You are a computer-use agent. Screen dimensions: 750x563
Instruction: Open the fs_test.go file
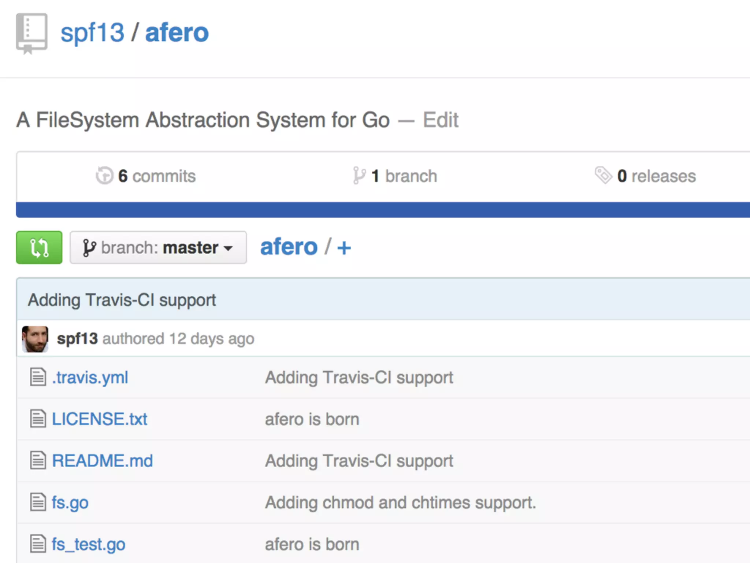[88, 544]
